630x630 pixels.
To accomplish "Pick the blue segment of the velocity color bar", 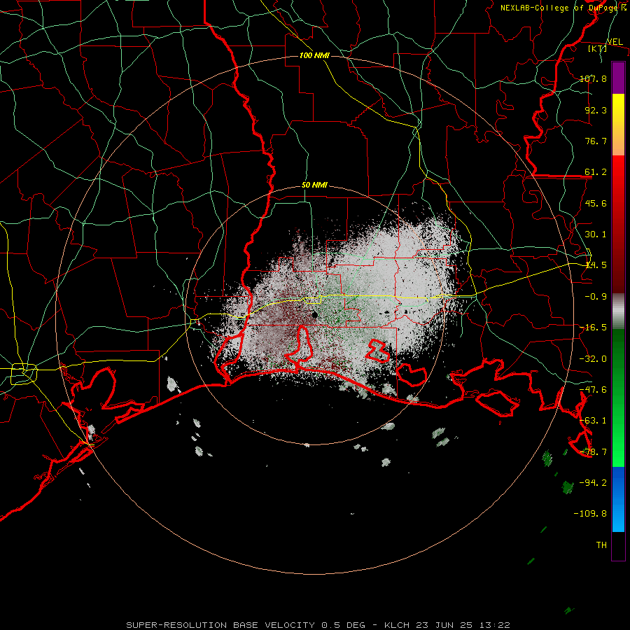I will click(x=618, y=499).
